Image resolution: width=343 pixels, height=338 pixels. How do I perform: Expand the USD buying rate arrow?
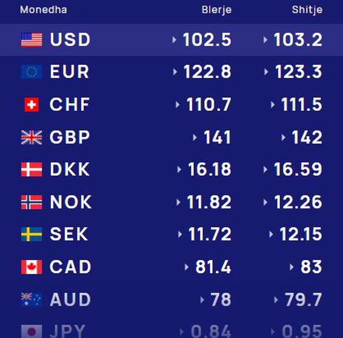tap(174, 40)
